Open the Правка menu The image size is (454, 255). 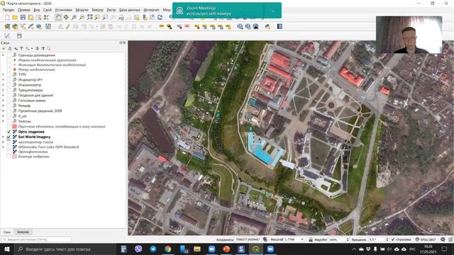point(23,10)
